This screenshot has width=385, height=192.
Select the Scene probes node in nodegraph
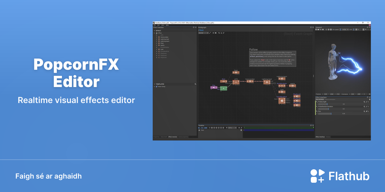point(250,81)
